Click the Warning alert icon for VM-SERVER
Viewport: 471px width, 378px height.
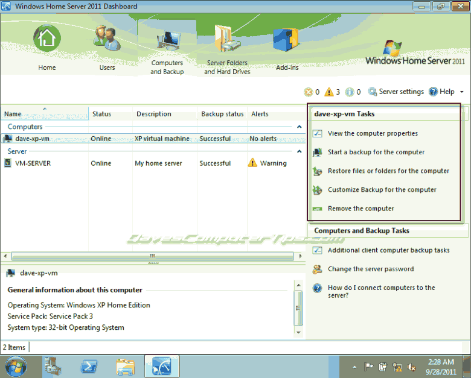coord(252,163)
